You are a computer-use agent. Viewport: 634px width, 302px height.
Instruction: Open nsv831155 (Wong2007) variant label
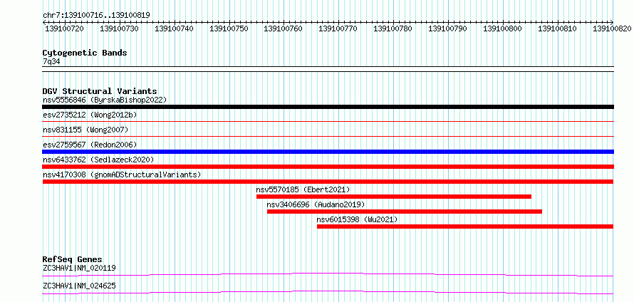click(85, 130)
